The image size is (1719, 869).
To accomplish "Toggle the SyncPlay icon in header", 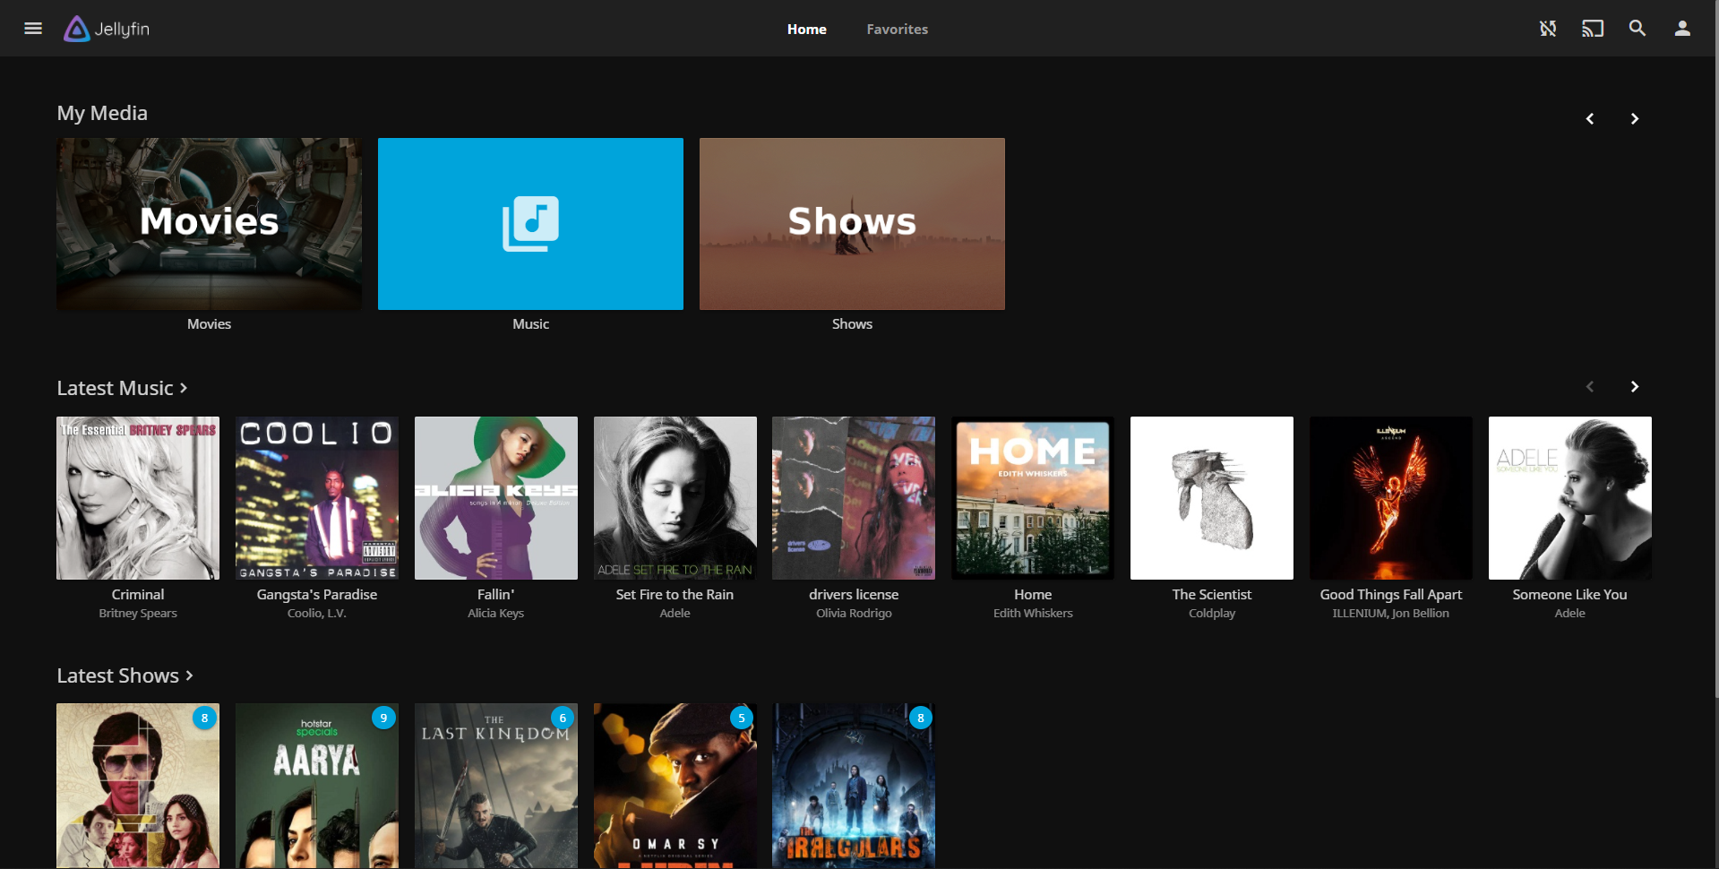I will pyautogui.click(x=1547, y=29).
